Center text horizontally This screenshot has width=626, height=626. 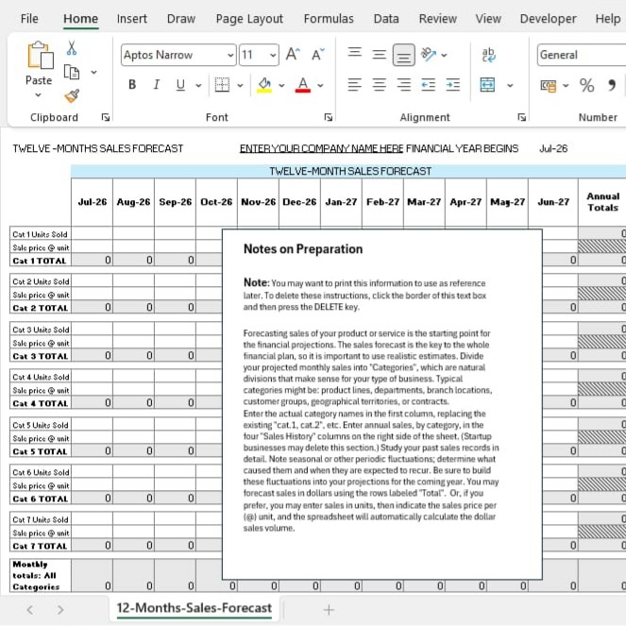379,85
